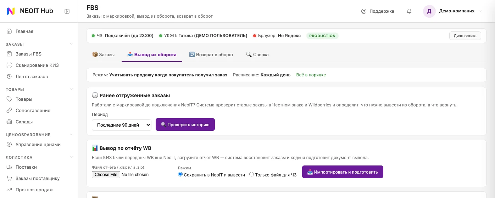Click the purple Д avatar
Screen dimensions: 495x198
click(x=429, y=11)
